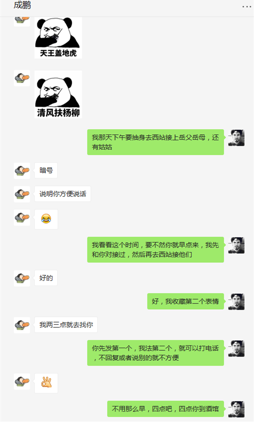
Task: Click contact avatar beside 说明你方便说话 message
Action: coord(22,194)
